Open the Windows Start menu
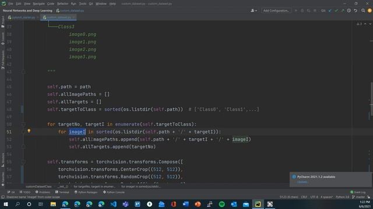The width and height of the screenshot is (373, 209). (x=5, y=204)
